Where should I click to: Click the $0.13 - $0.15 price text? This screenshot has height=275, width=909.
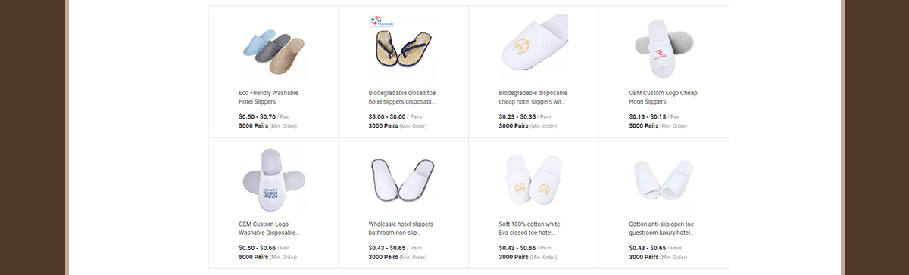(x=648, y=116)
